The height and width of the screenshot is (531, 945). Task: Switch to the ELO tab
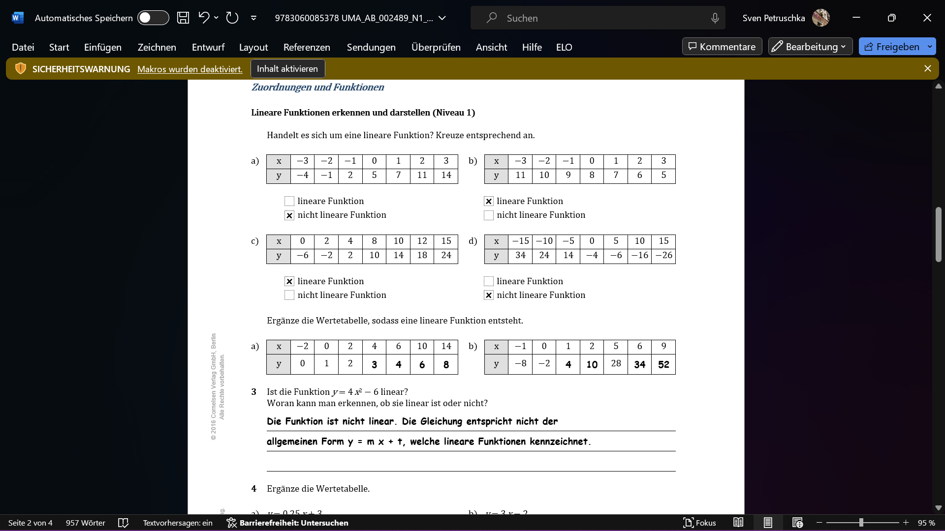click(x=564, y=47)
